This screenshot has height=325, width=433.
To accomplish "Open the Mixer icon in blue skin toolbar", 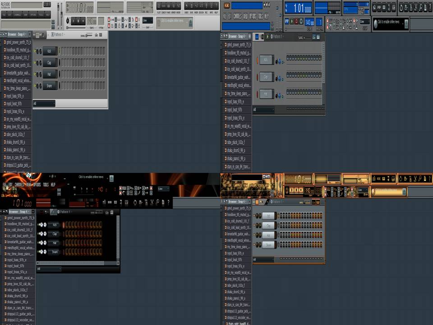I will click(x=389, y=8).
